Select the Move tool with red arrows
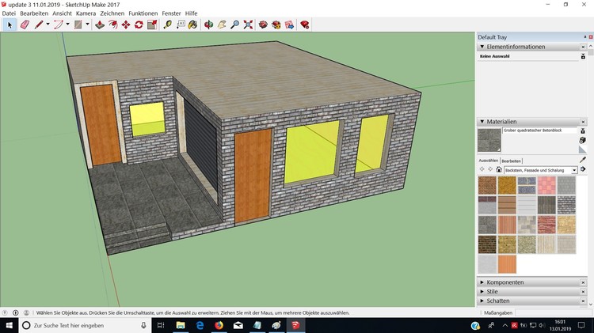The image size is (594, 333). (126, 25)
